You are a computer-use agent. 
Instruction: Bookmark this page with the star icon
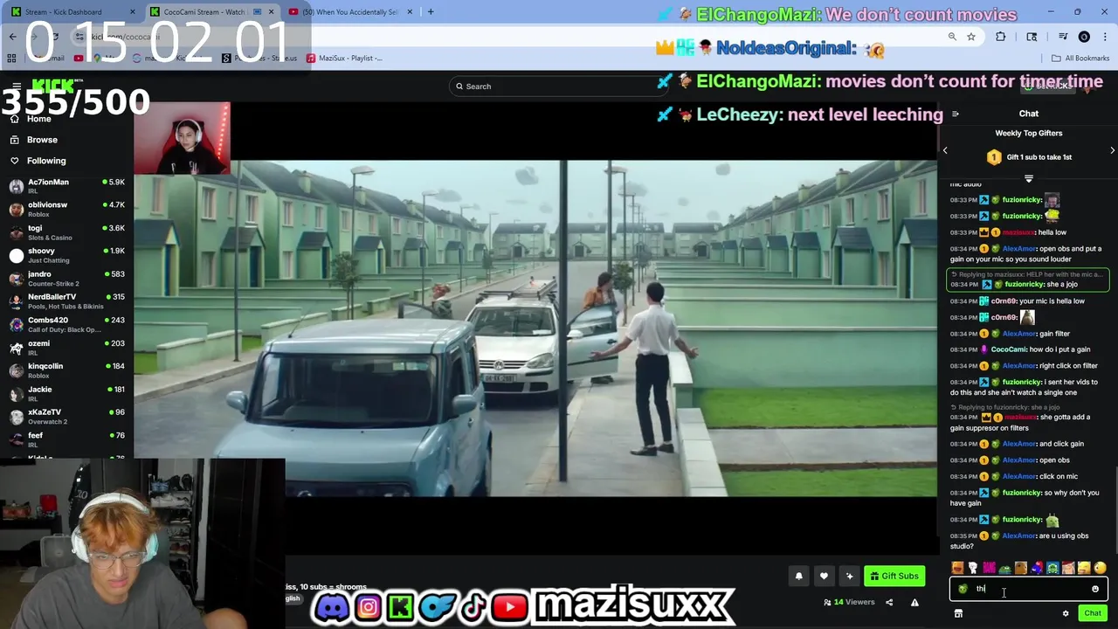tap(971, 37)
